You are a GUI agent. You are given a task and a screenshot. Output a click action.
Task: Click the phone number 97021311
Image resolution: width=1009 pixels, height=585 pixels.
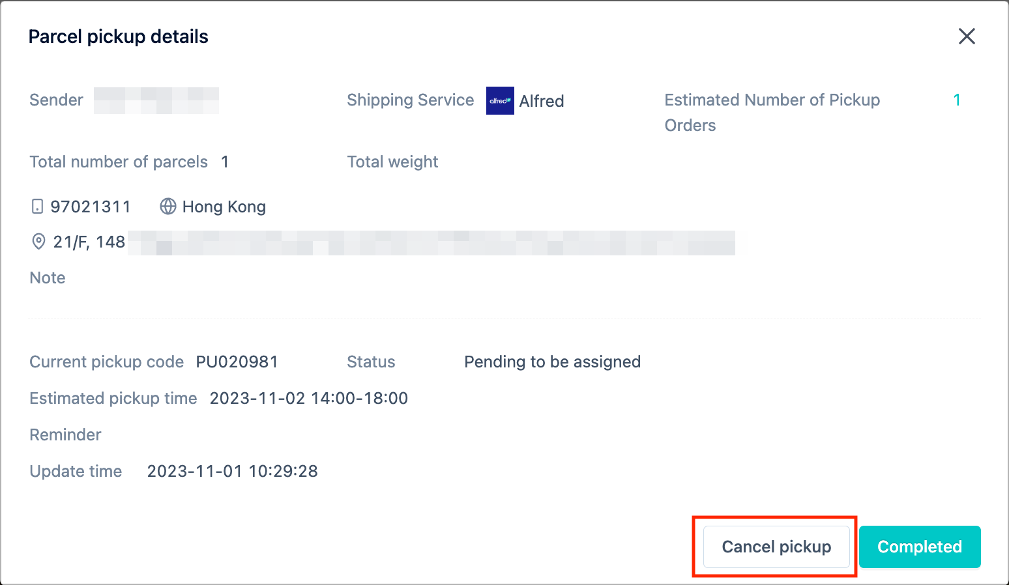(x=91, y=207)
